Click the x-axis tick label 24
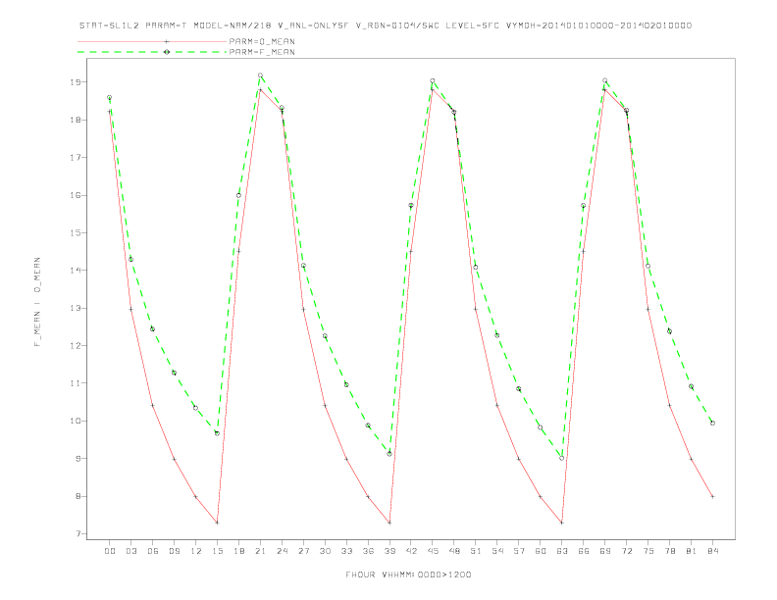 [282, 551]
